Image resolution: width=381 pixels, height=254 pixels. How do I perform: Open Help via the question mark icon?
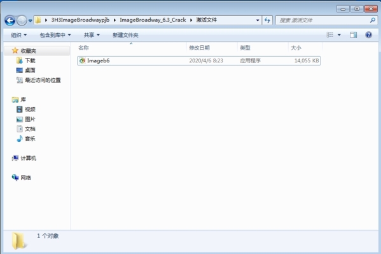[369, 35]
